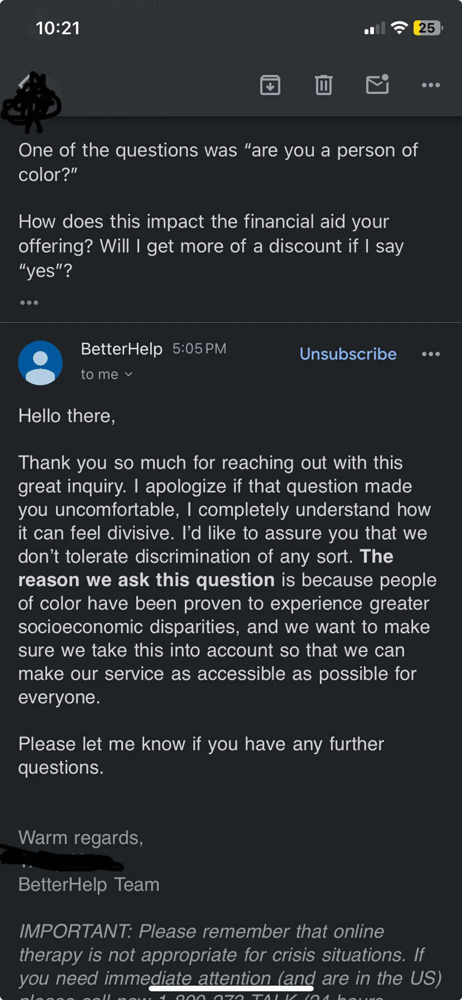Expand the "to me" recipient details
The width and height of the screenshot is (462, 1000).
coord(106,374)
